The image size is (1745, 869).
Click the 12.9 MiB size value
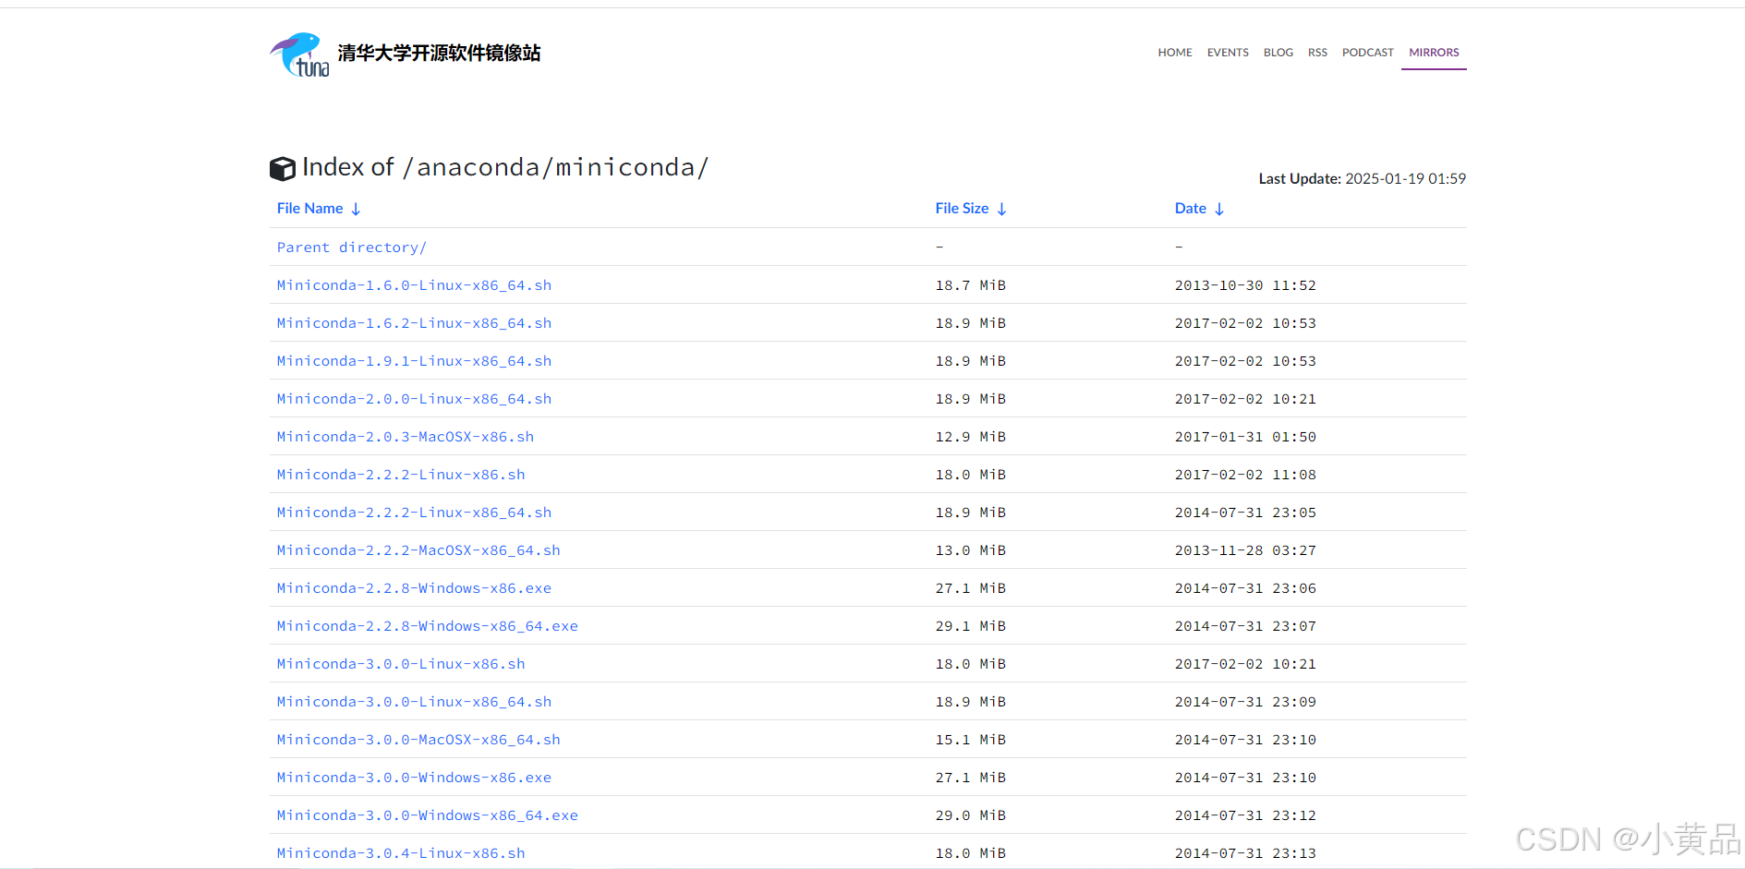[970, 437]
